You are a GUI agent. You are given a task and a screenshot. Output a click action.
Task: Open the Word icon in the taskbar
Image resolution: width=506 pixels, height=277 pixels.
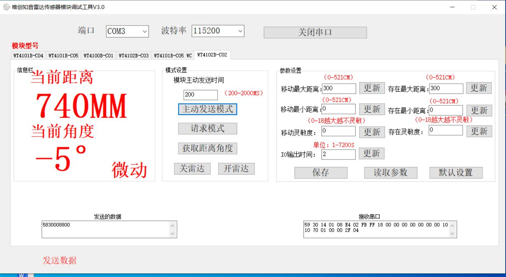21,275
